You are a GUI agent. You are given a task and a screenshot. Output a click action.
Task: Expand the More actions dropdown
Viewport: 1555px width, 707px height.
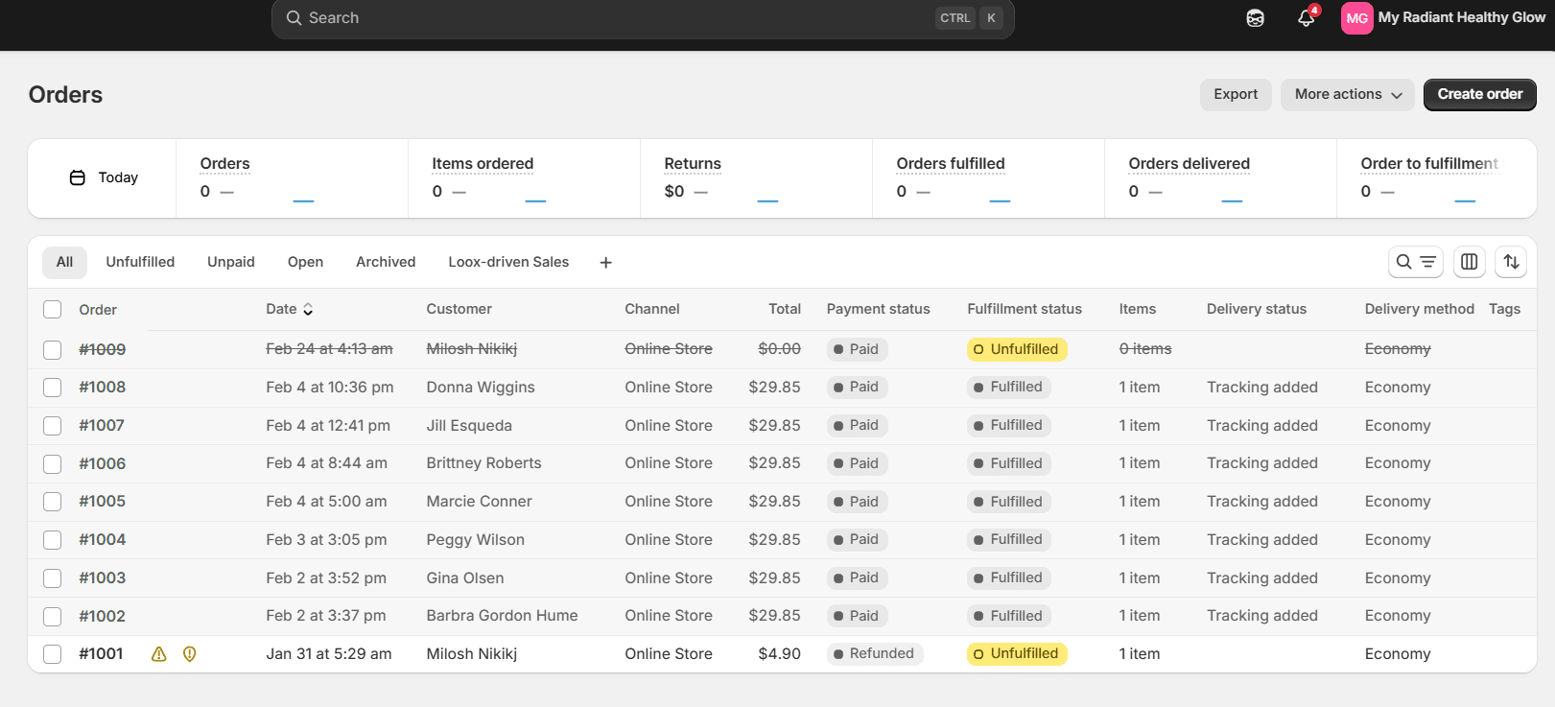[x=1347, y=94]
